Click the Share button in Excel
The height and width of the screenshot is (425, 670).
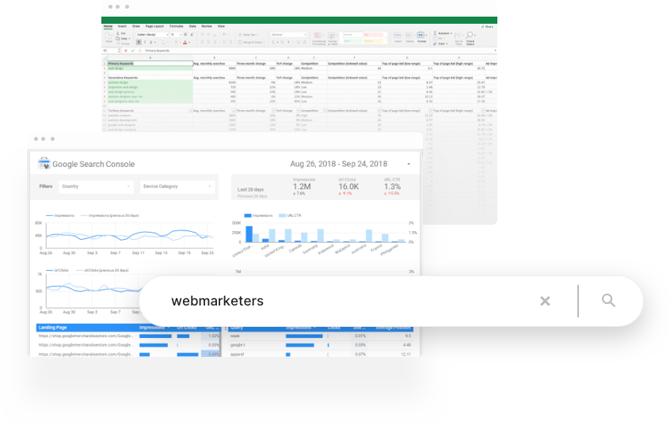(x=487, y=26)
